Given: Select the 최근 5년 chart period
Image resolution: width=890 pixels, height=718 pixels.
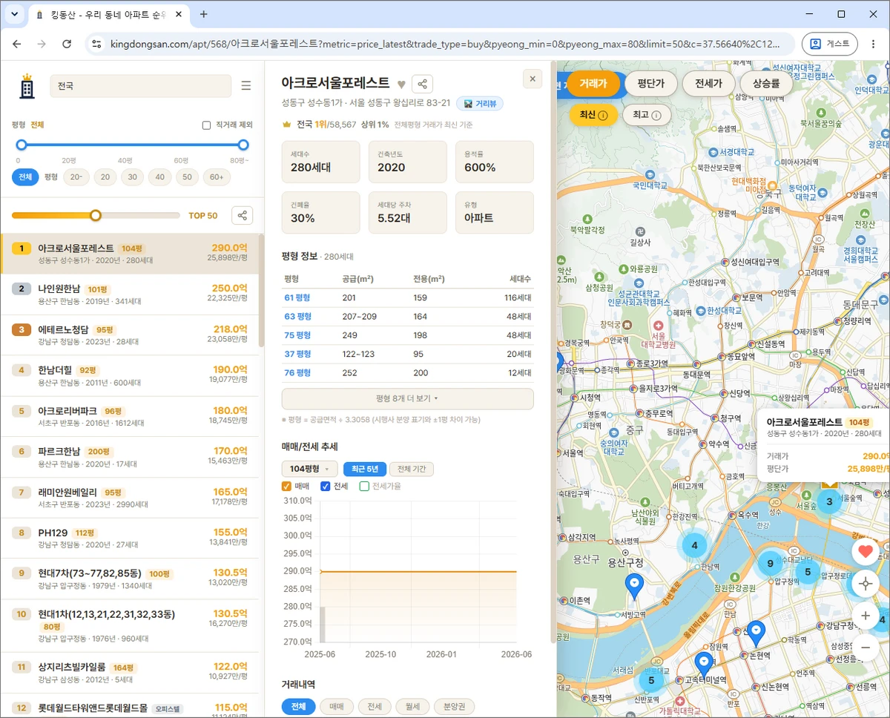Looking at the screenshot, I should [x=365, y=469].
